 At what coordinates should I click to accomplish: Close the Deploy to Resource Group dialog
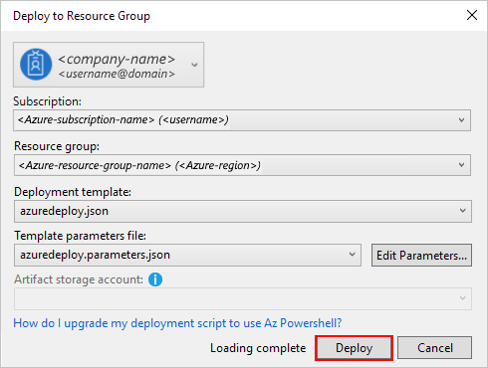click(x=472, y=15)
